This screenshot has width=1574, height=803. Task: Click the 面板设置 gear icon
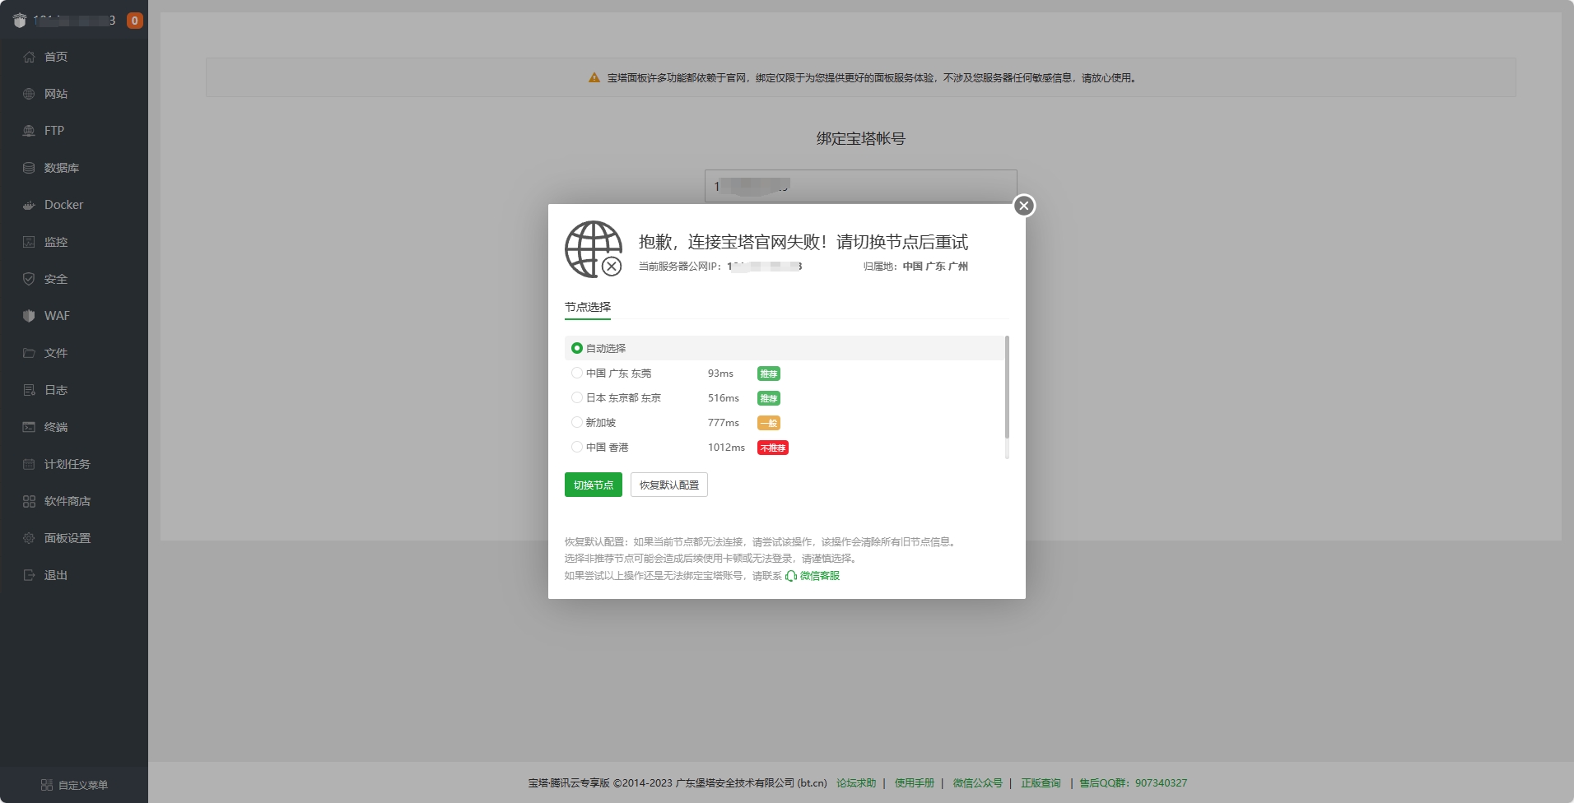point(29,538)
